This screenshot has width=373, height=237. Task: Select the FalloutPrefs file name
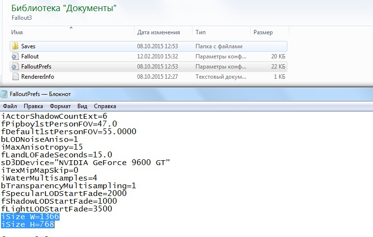(36, 67)
